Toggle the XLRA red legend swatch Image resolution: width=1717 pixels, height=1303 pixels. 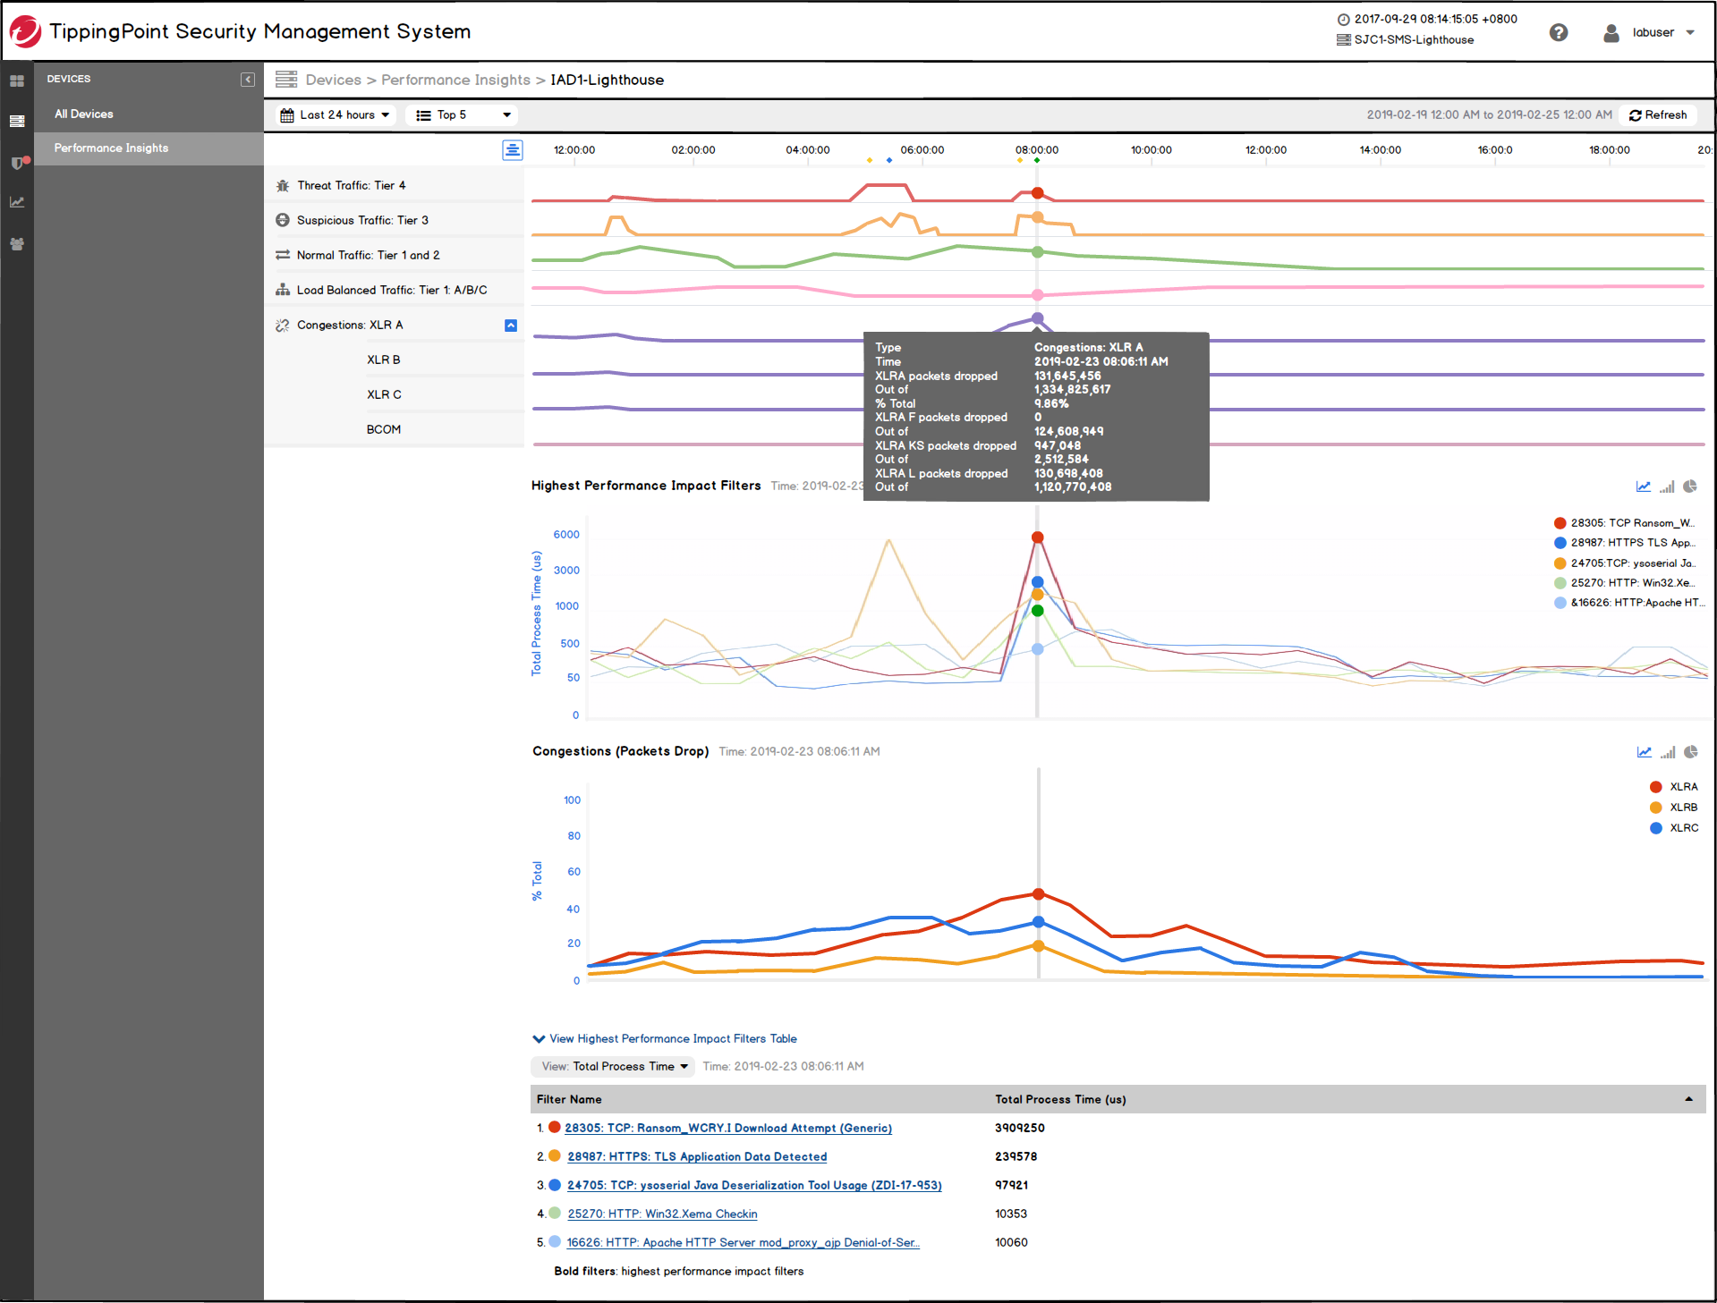1655,787
